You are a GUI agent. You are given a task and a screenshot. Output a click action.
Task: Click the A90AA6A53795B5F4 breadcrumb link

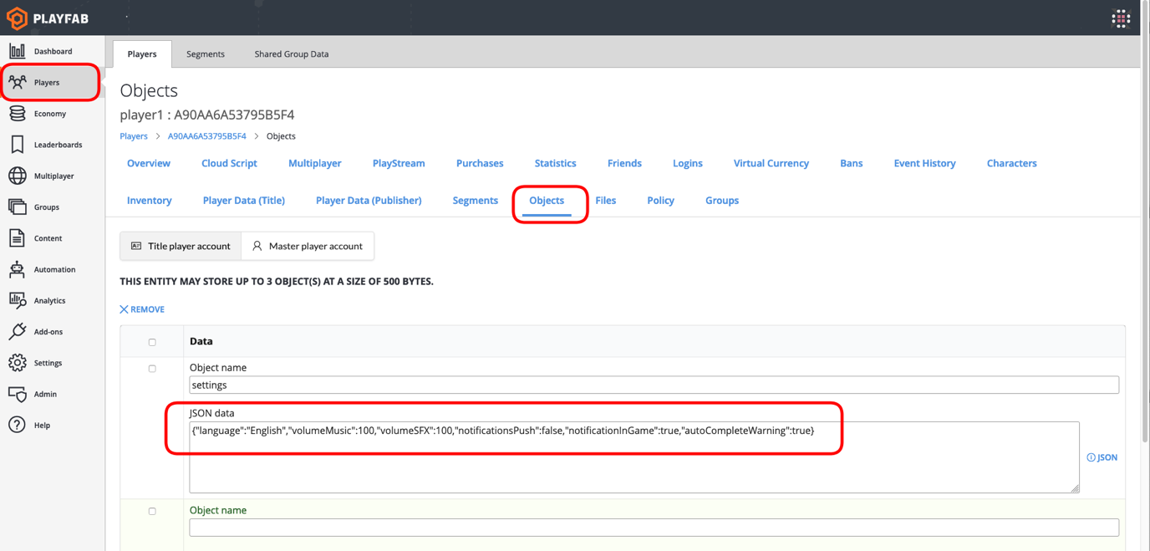coord(207,136)
